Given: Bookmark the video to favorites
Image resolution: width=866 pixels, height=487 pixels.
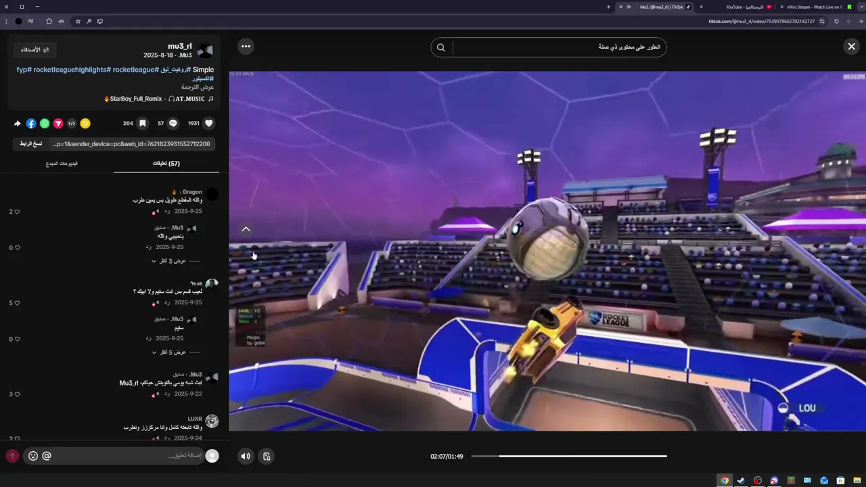Looking at the screenshot, I should click(x=142, y=123).
